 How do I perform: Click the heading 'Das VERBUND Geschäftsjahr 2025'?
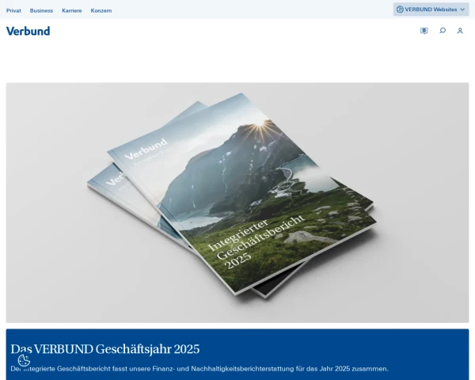coord(105,349)
